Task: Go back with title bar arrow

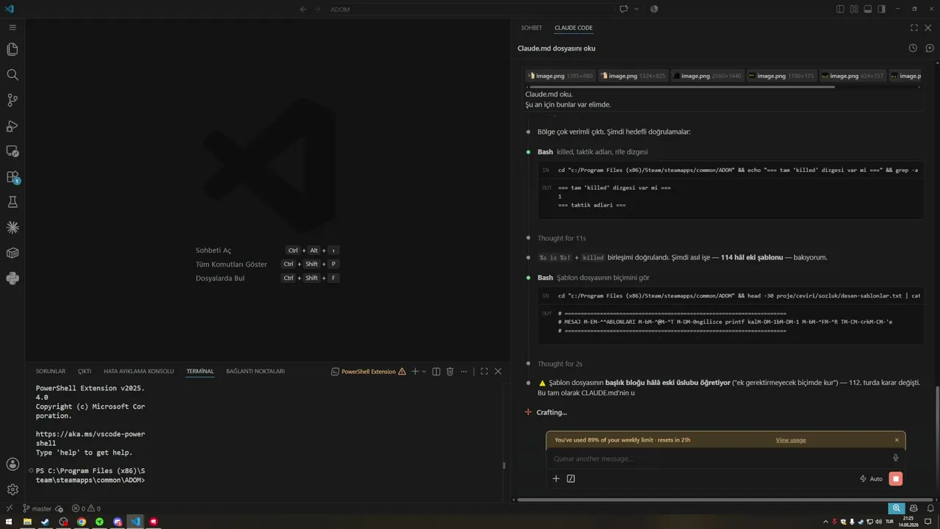Action: tap(304, 9)
